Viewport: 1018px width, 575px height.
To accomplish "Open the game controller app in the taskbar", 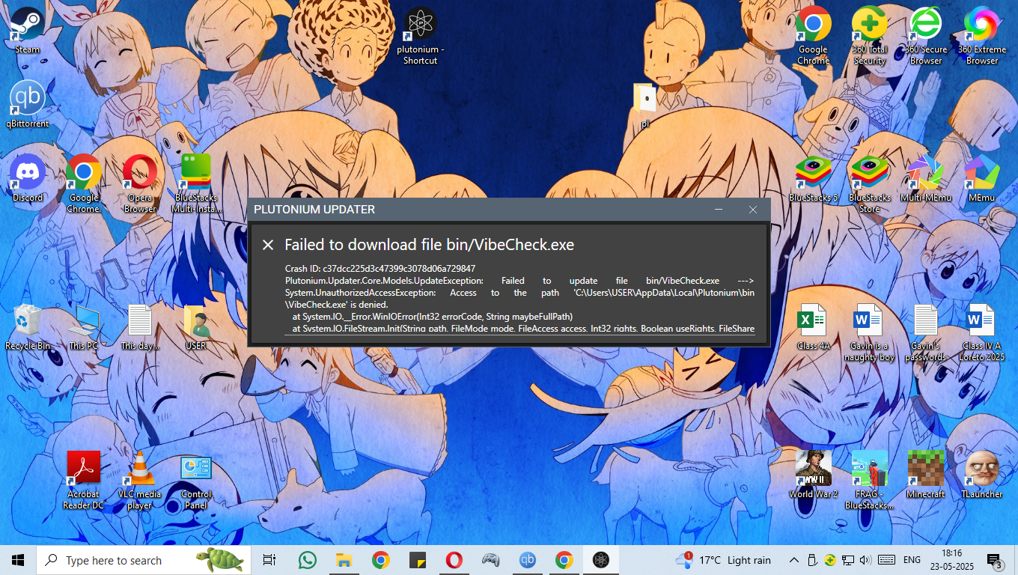I will click(490, 560).
